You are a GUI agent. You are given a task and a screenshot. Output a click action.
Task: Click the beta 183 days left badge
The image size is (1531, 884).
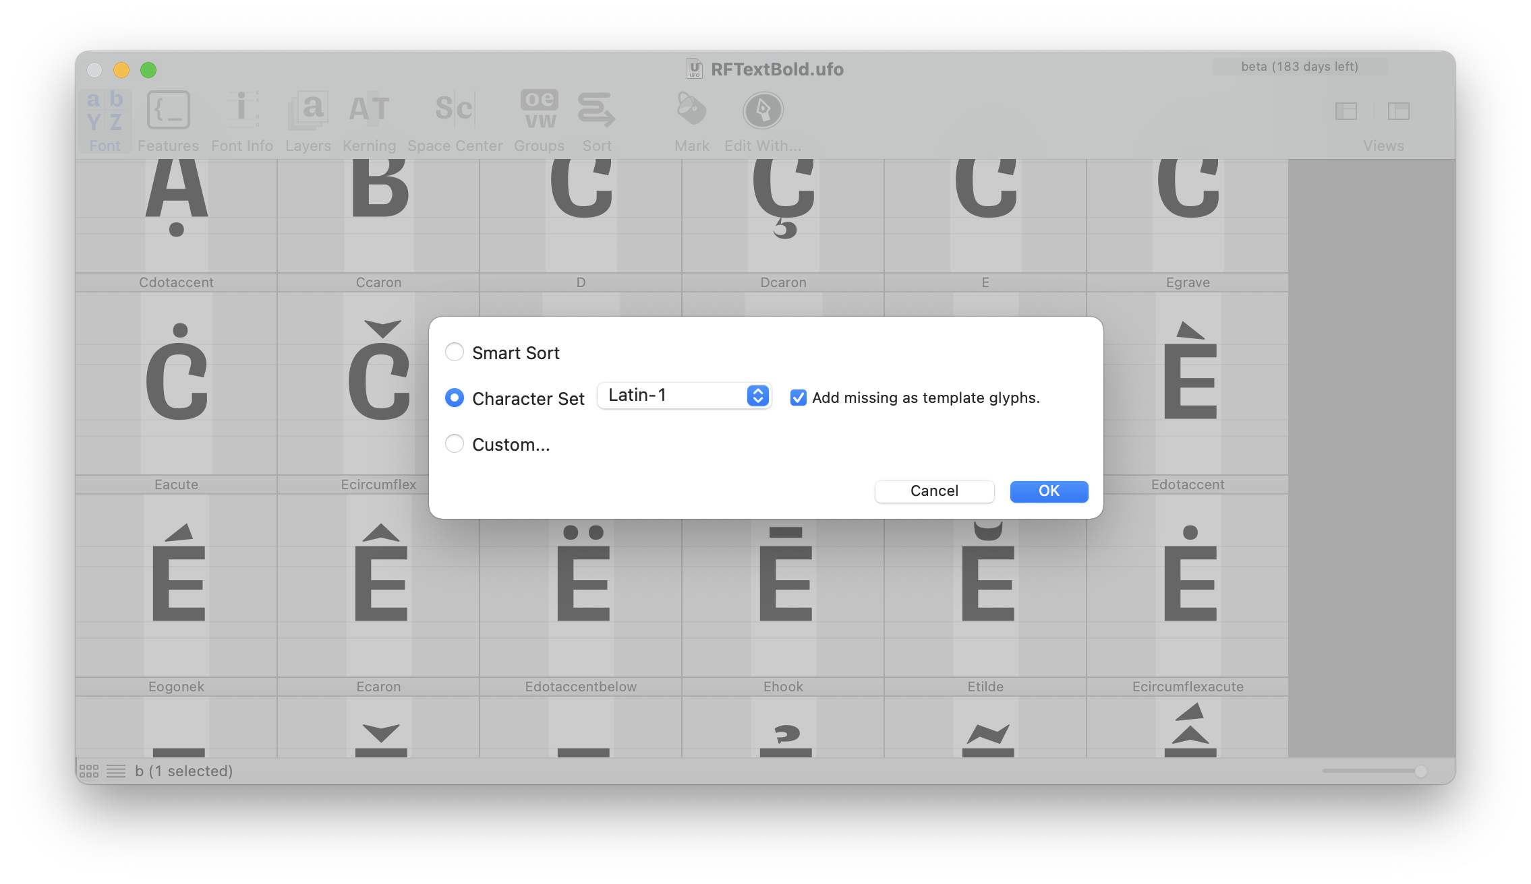[1300, 67]
